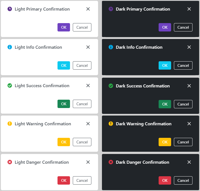Click the green checkmark icon in Dark Success Confirmation
Viewport: 200px width, 191px height.
(x=111, y=86)
